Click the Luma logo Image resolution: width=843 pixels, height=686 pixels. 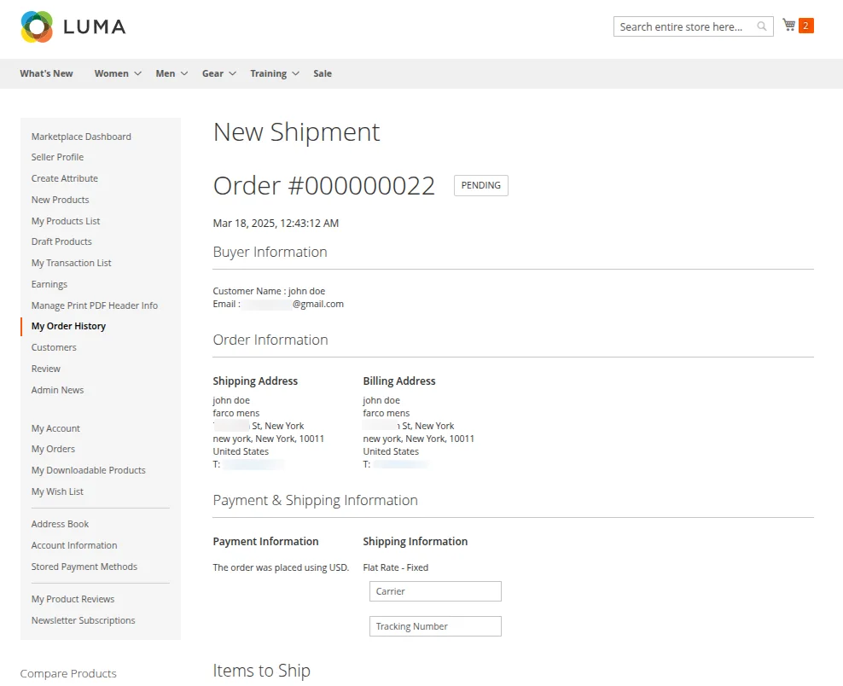click(73, 27)
